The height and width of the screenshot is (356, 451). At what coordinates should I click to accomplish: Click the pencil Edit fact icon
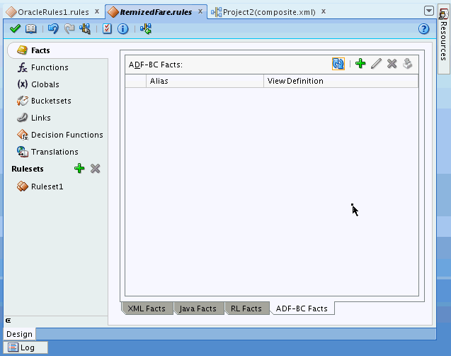376,63
